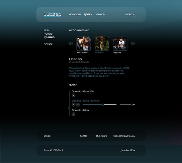Select the новые filter in sidebar
Viewport: 182px width, 163px height.
(x=48, y=34)
